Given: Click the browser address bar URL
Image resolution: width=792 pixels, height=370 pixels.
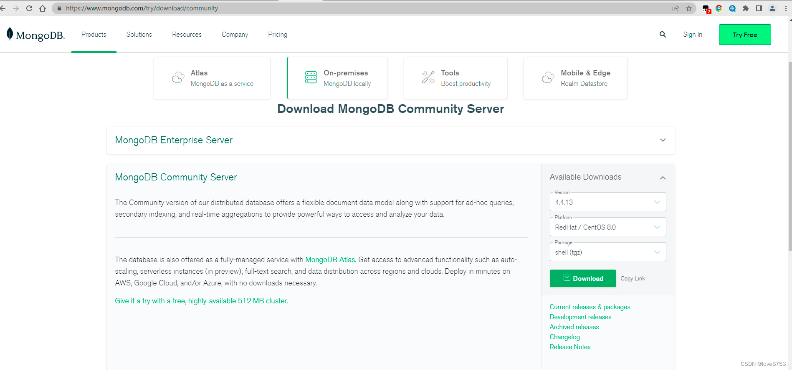Looking at the screenshot, I should (x=142, y=8).
